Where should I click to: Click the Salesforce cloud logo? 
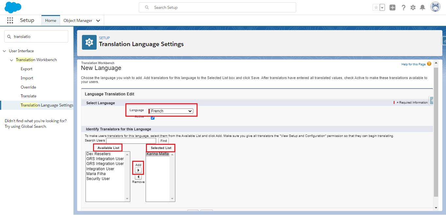[13, 7]
